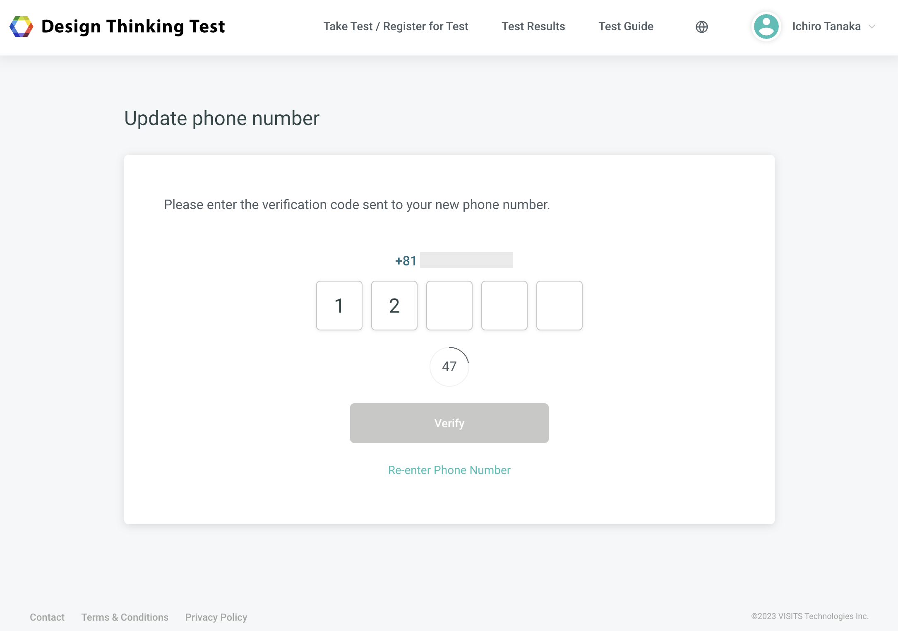This screenshot has height=631, width=898.
Task: Expand the Ichiro Tanaka account chevron
Action: (x=872, y=26)
